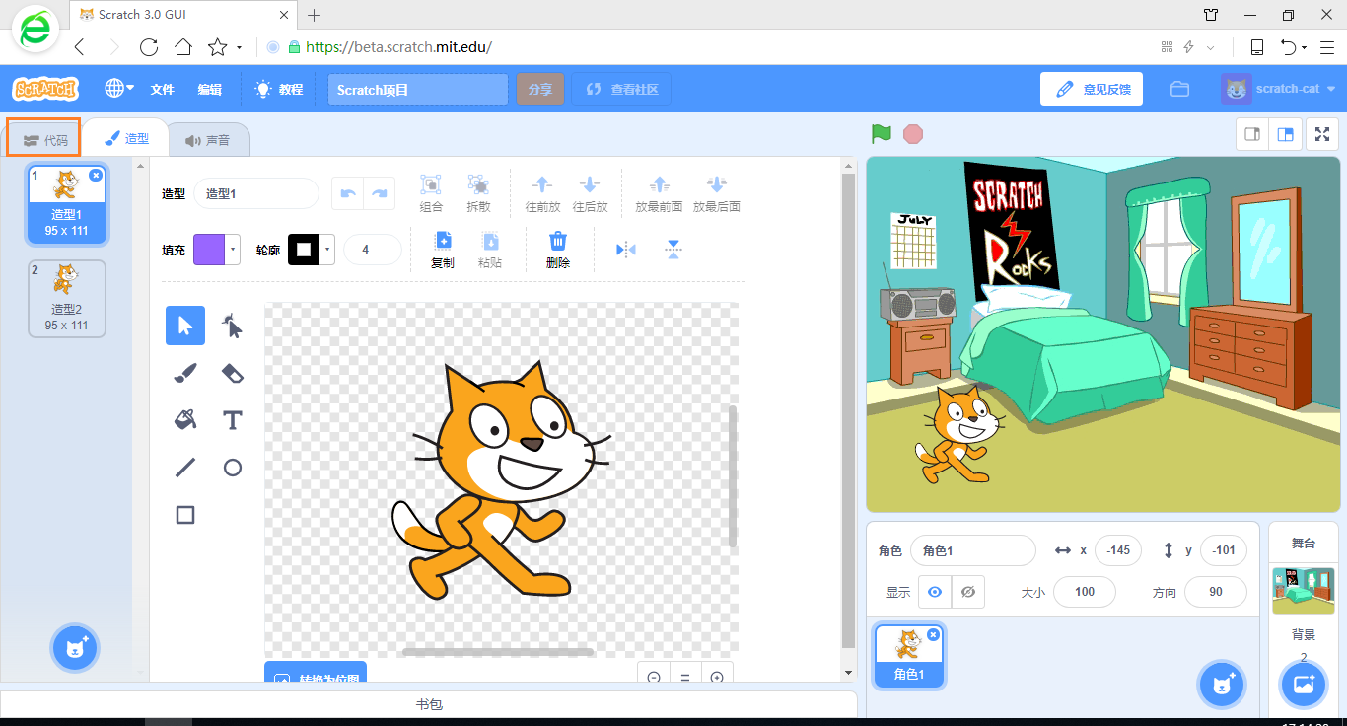Click the 查看社区 button
Viewport: 1347px width, 726px height.
pyautogui.click(x=621, y=89)
